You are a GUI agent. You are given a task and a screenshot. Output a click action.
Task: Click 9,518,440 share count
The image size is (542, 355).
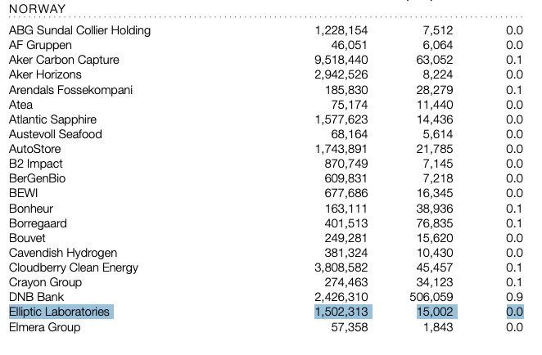(341, 60)
